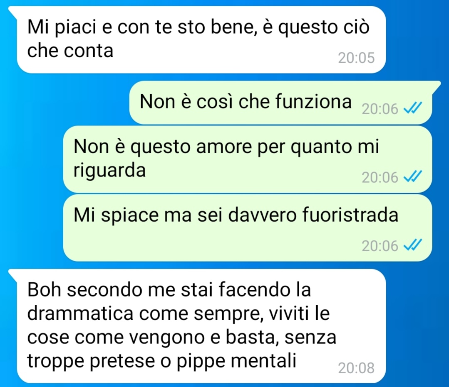Tap the 20:06 timestamp under 'fuoristrada'
449x387 pixels.
click(380, 246)
